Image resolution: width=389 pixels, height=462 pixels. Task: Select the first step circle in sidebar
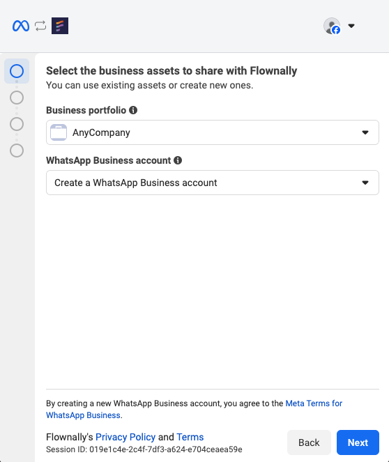(x=17, y=71)
